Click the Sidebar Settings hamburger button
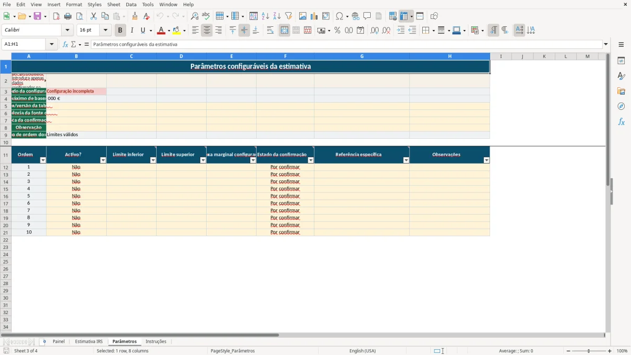This screenshot has width=631, height=355. coord(621,44)
